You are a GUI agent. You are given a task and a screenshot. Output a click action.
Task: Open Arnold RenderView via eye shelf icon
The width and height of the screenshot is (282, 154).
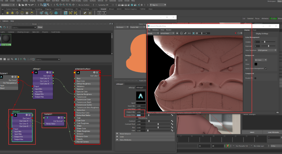99,13
